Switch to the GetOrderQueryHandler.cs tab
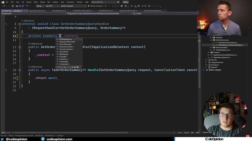This screenshot has height=141, width=252. pos(153,11)
